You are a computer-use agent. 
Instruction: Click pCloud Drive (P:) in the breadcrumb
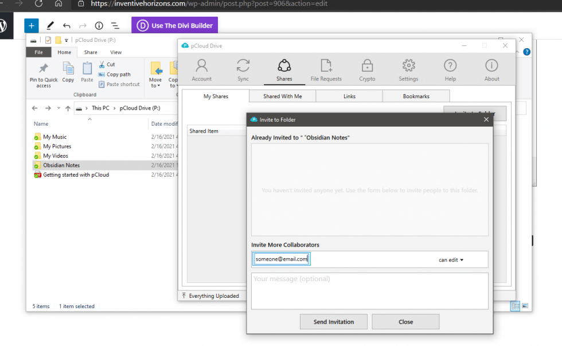(x=140, y=108)
